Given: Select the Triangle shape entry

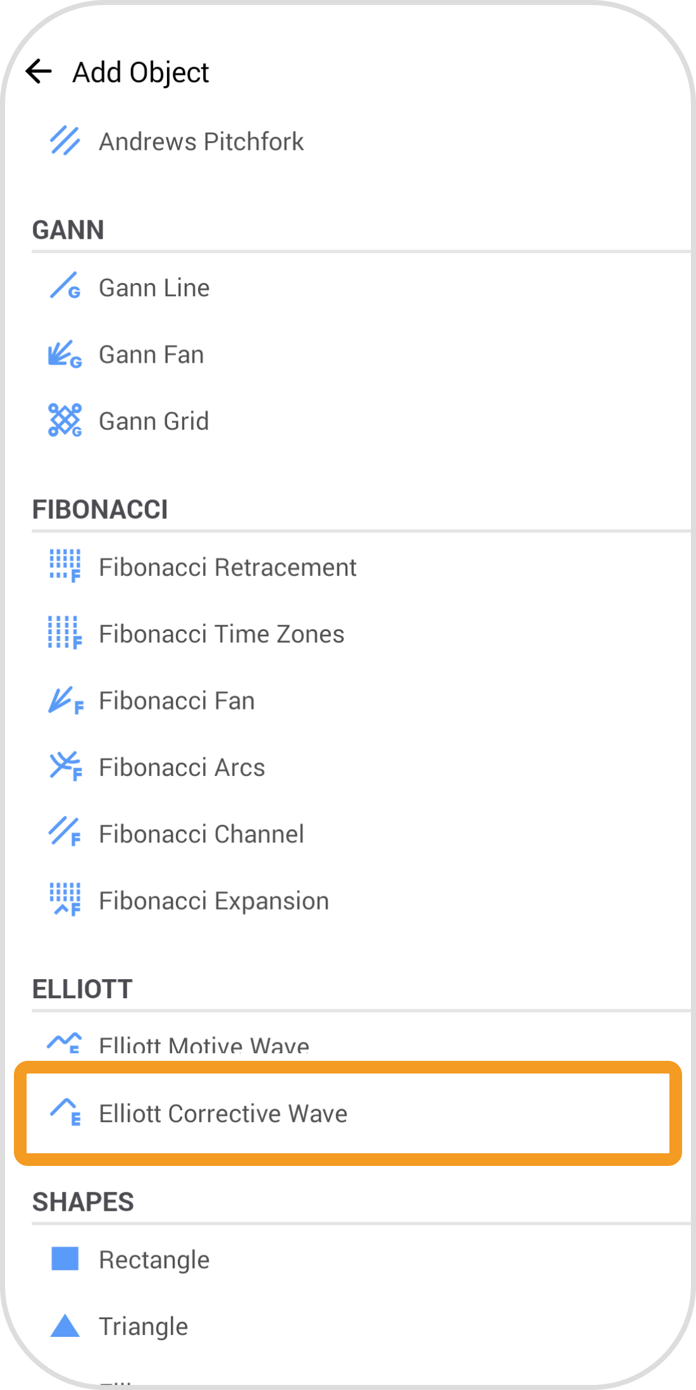Looking at the screenshot, I should click(x=144, y=1326).
